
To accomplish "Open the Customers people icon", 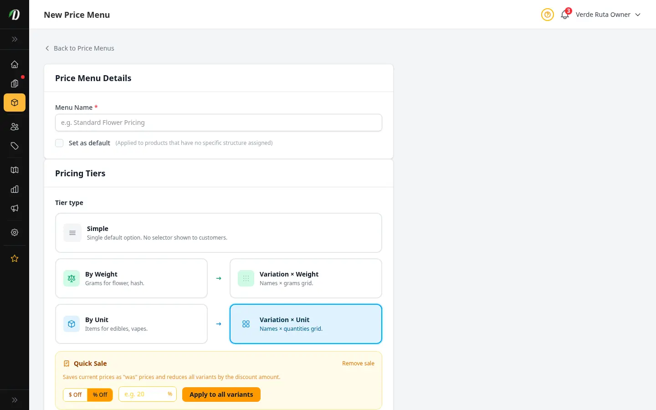I will coord(15,127).
